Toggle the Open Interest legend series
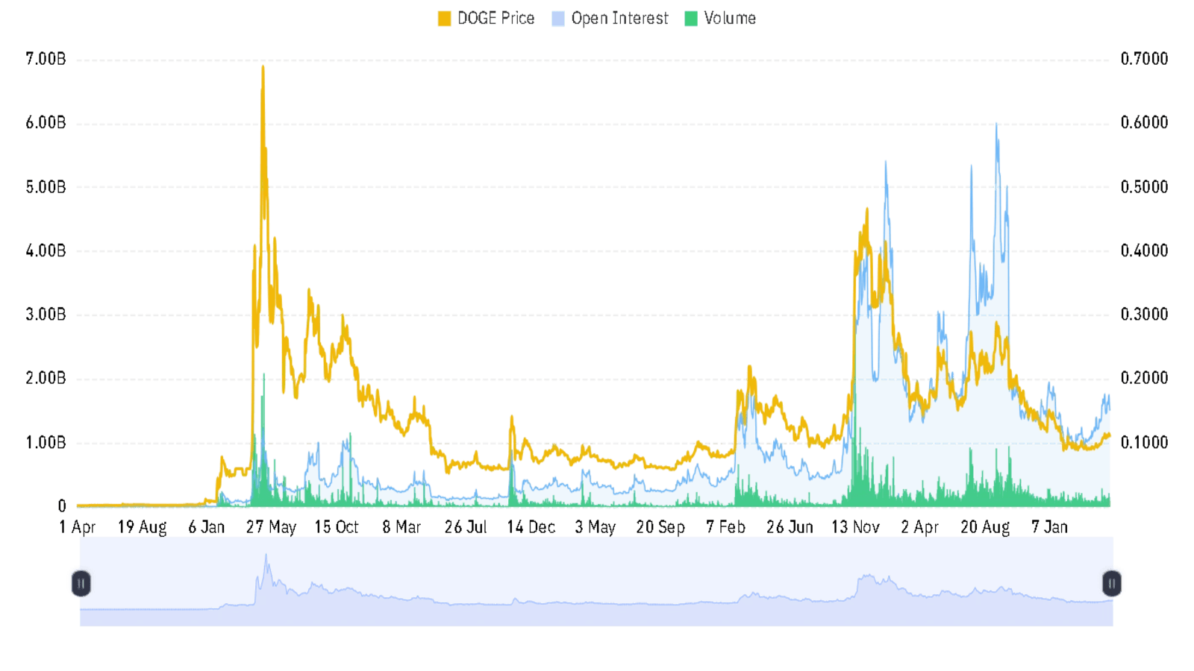1194x671 pixels. pyautogui.click(x=610, y=19)
